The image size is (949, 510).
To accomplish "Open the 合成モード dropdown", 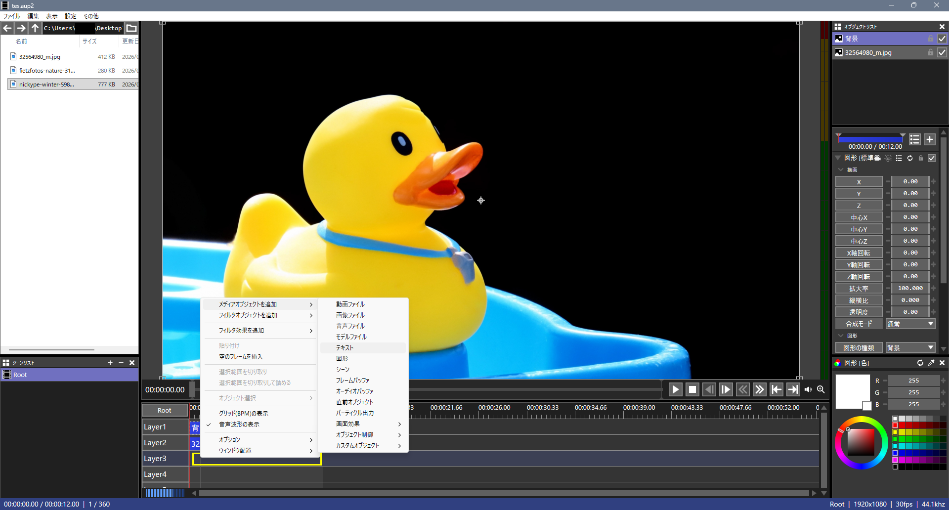I will point(910,324).
